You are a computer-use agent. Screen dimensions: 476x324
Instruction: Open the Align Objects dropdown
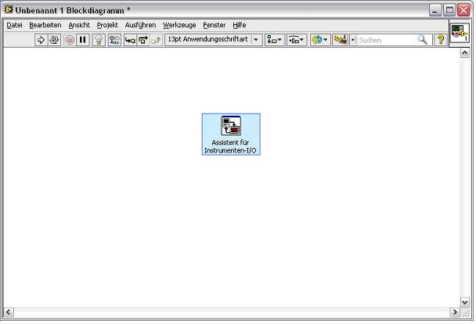[x=275, y=40]
